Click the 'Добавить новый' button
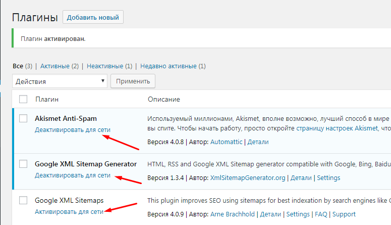Image resolution: width=391 pixels, height=225 pixels. tap(93, 17)
